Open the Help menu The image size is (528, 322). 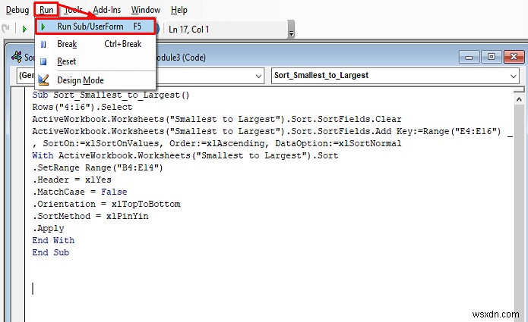click(x=179, y=10)
